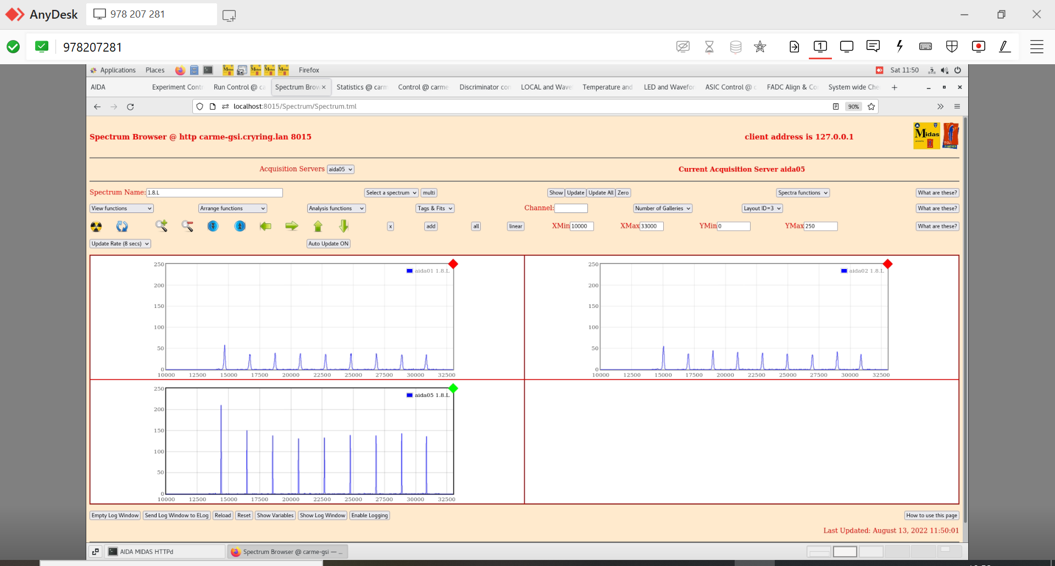1055x566 pixels.
Task: Toggle the linear scale button
Action: click(515, 226)
